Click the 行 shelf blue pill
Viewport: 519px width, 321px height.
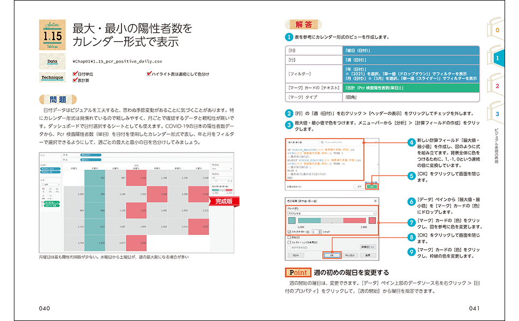[x=91, y=160]
